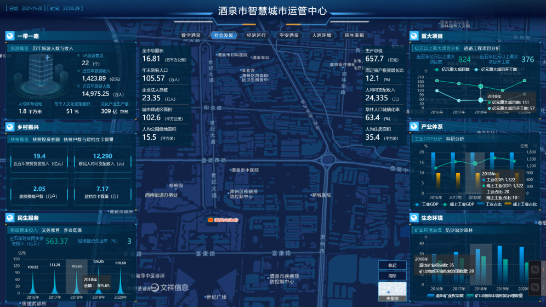Click the 产业体系 panel globe icon
Image resolution: width=546 pixels, height=307 pixels.
[x=414, y=127]
